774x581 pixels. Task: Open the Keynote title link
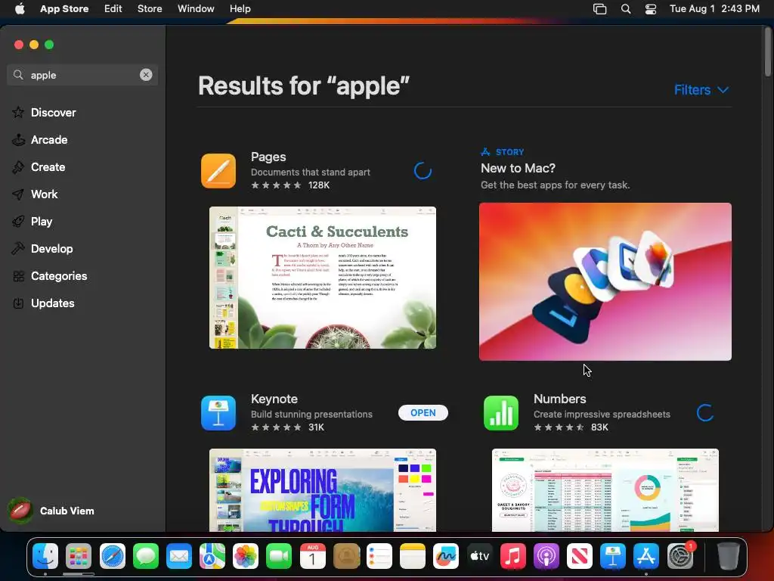[x=274, y=399]
